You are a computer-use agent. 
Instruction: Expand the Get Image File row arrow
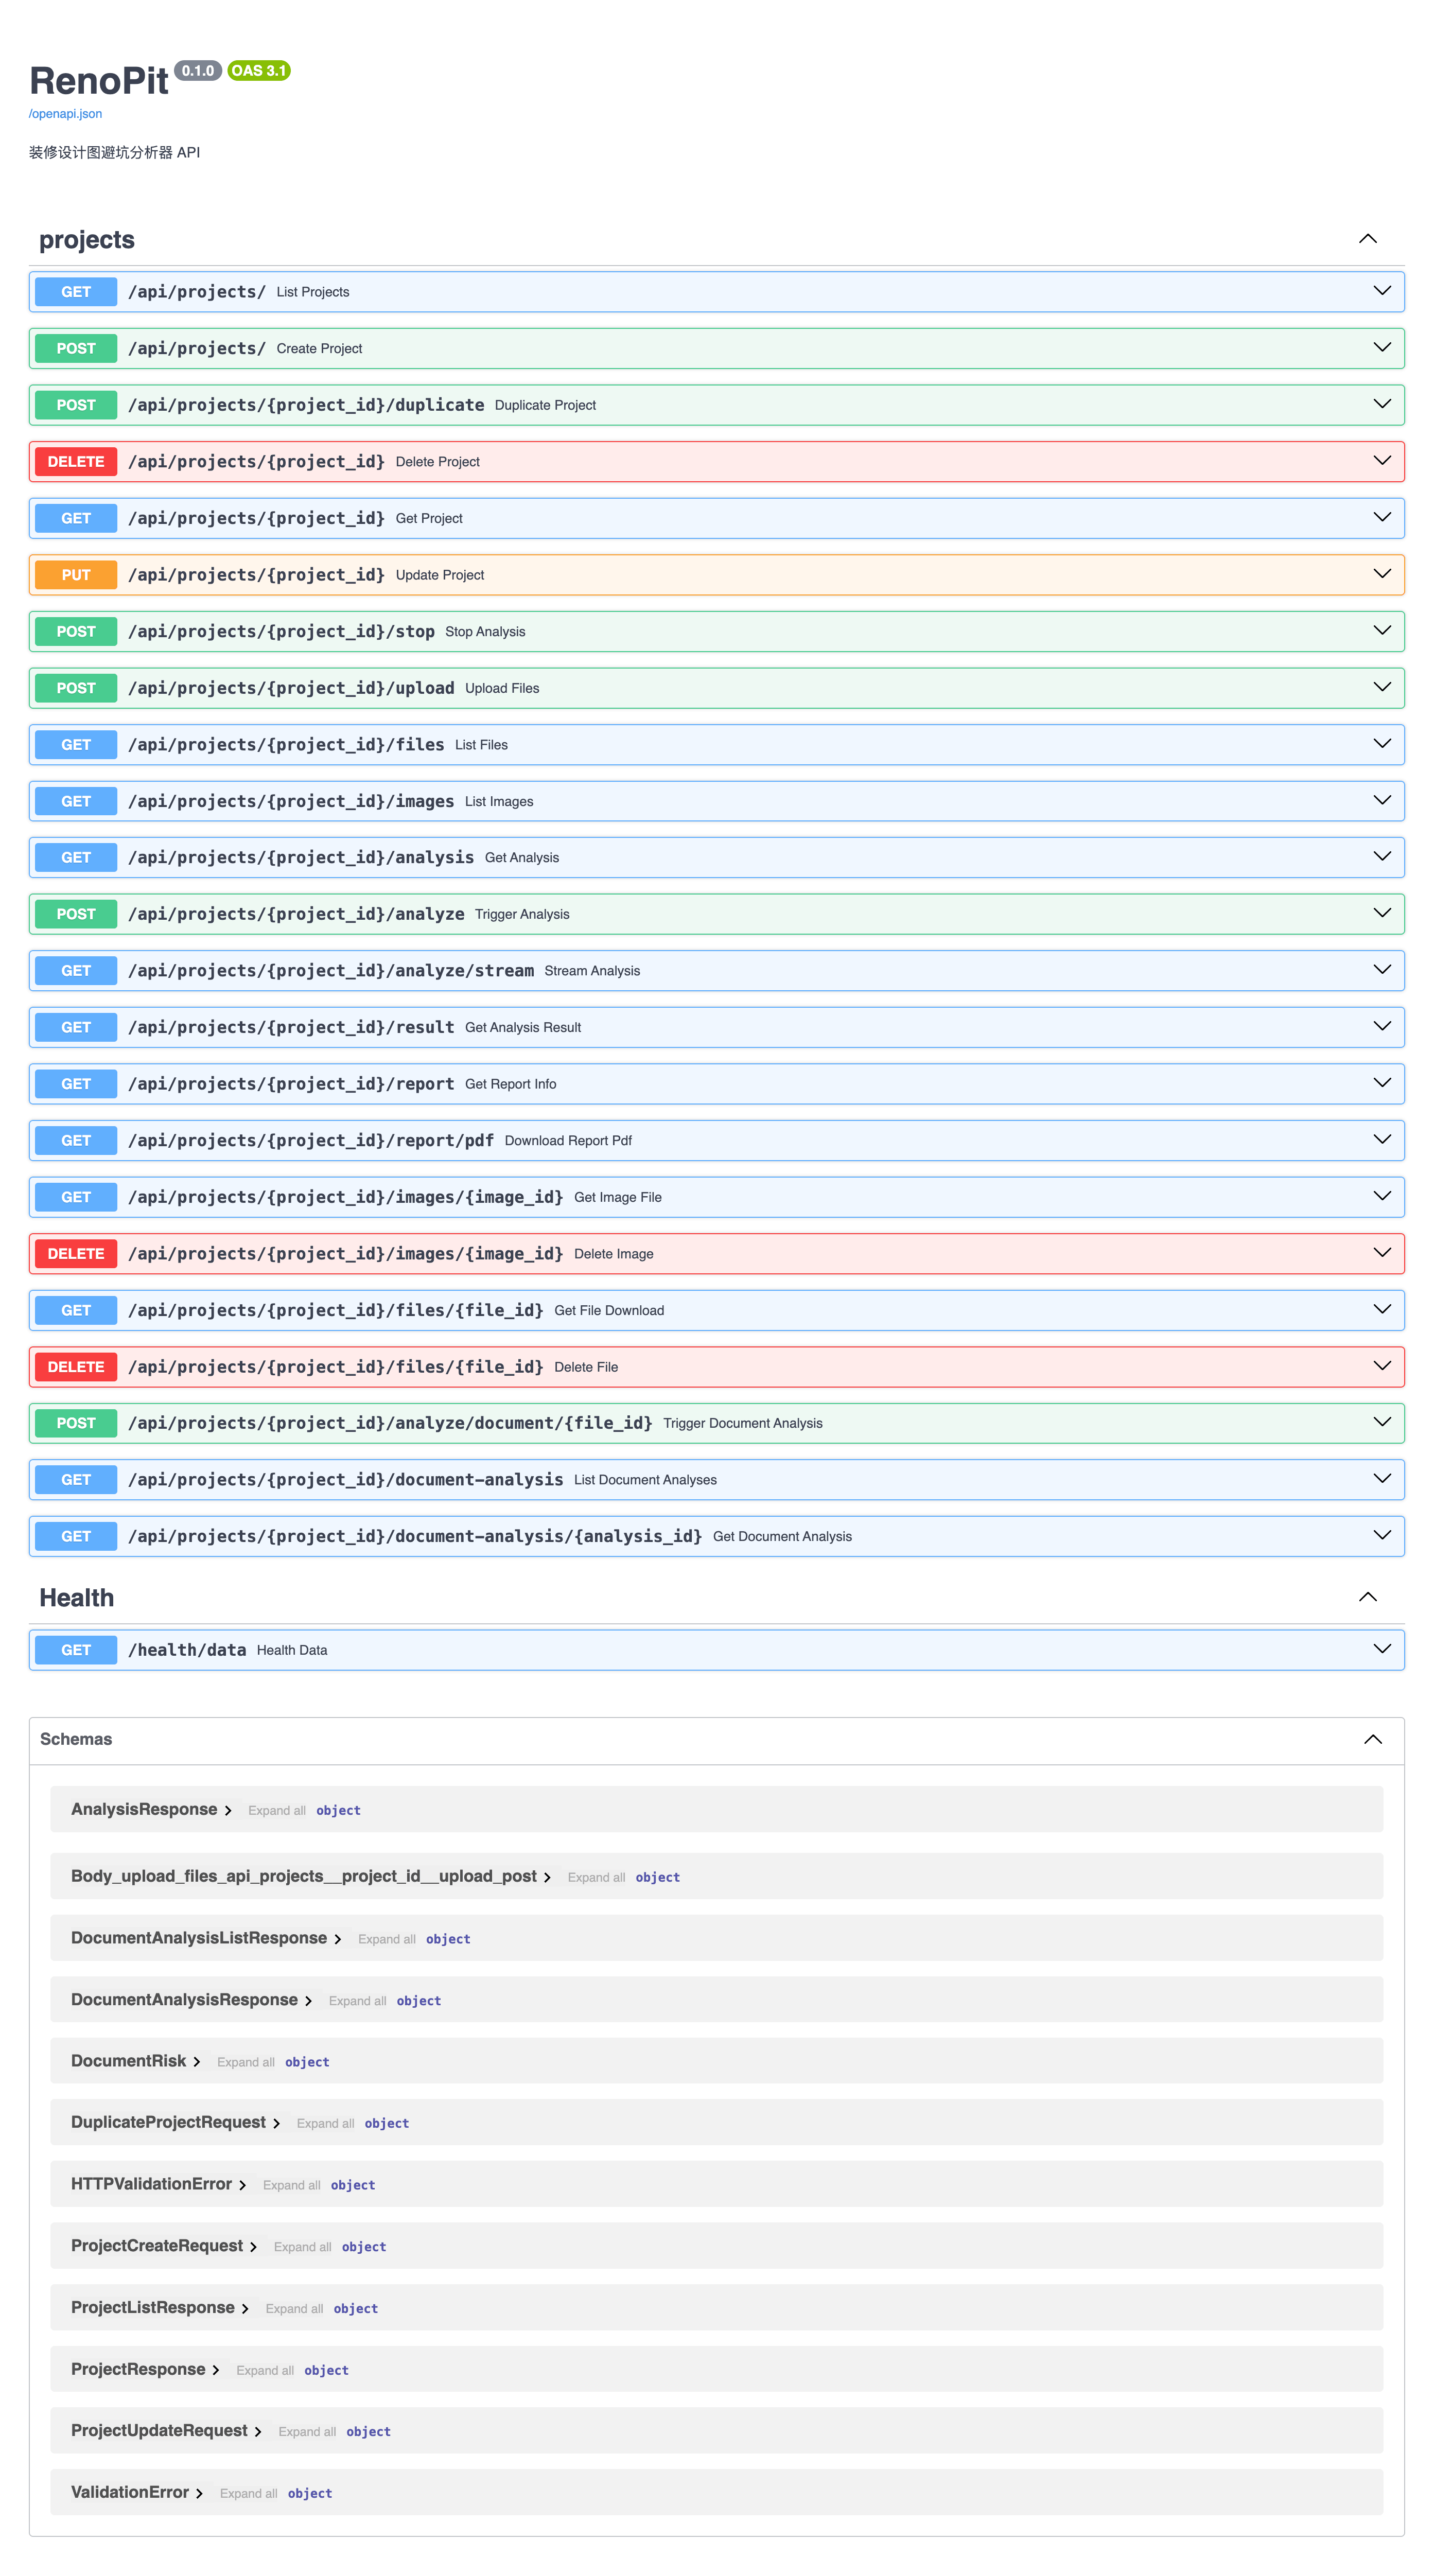pos(1382,1197)
